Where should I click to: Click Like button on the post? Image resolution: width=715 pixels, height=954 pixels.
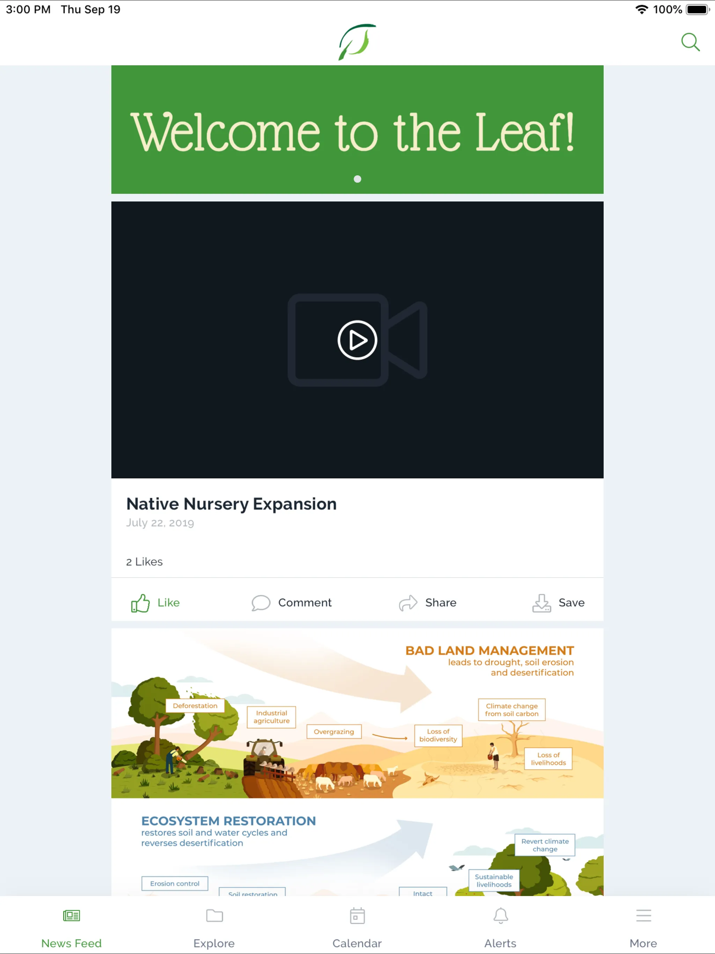153,602
